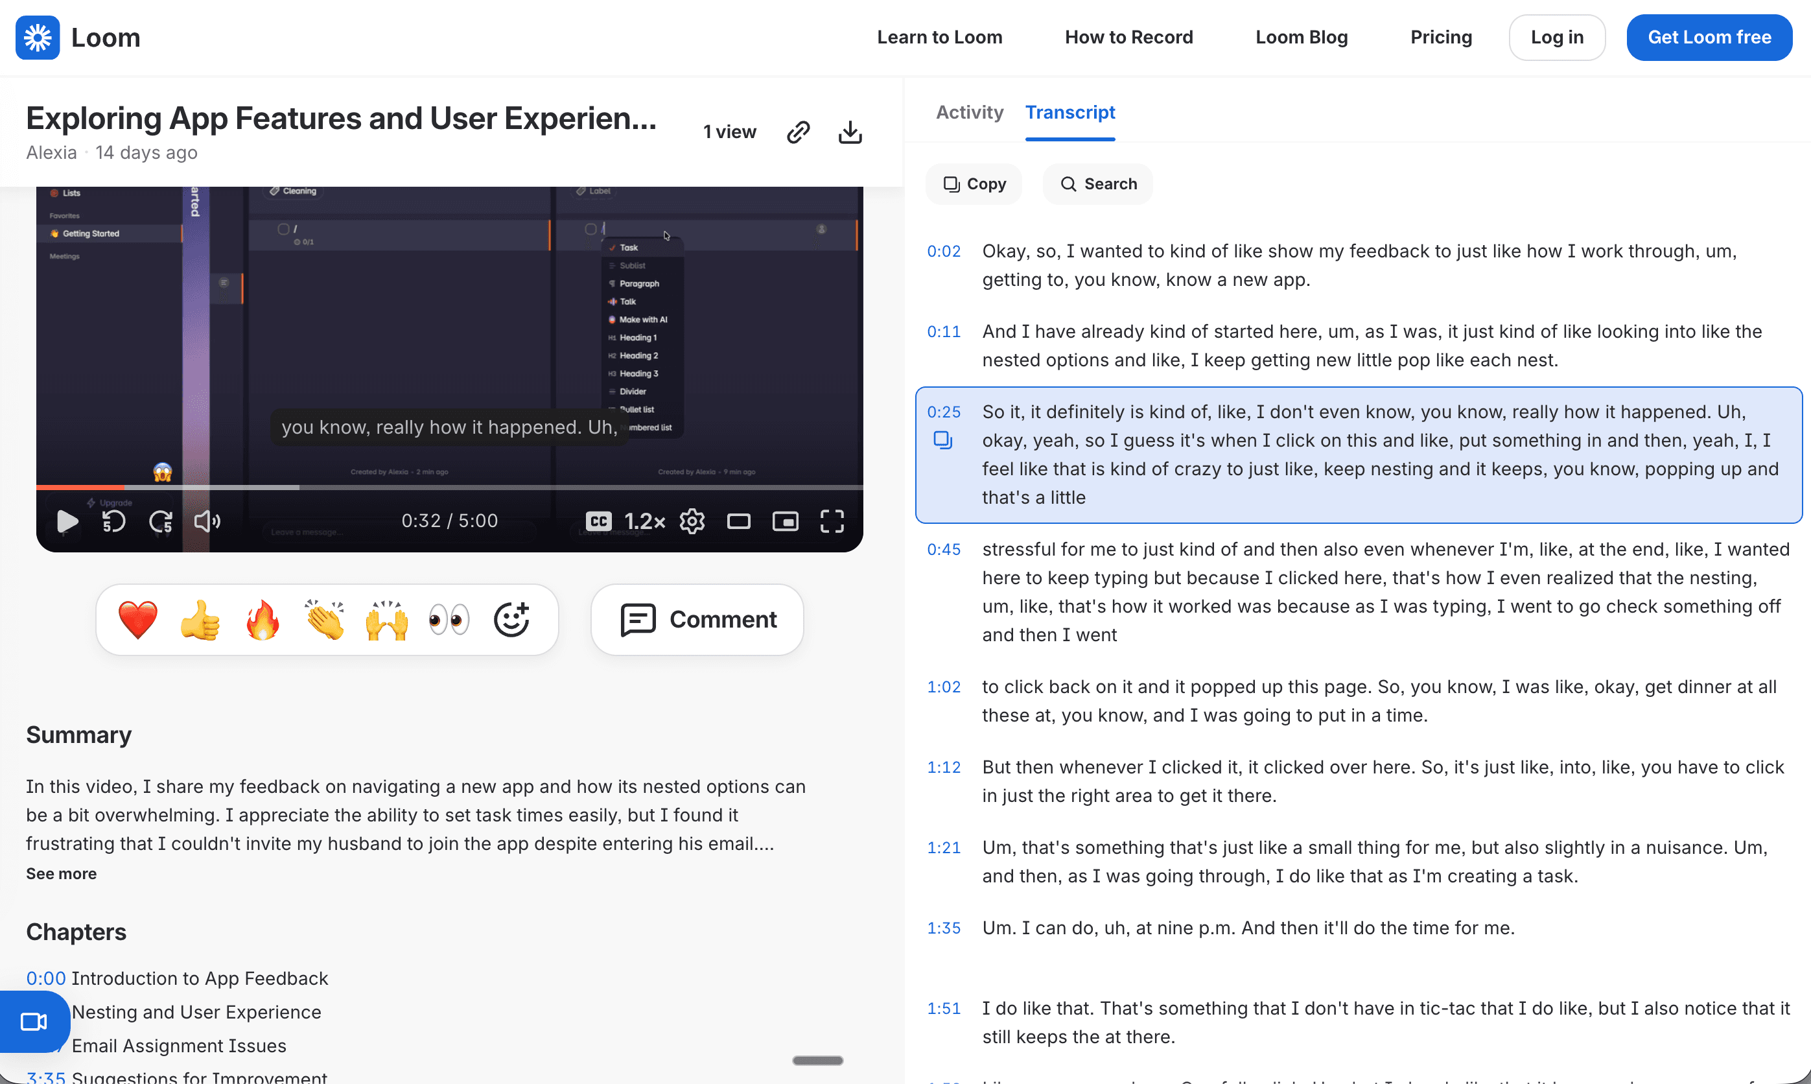This screenshot has width=1811, height=1084.
Task: Click the Summary heading
Action: (x=79, y=734)
